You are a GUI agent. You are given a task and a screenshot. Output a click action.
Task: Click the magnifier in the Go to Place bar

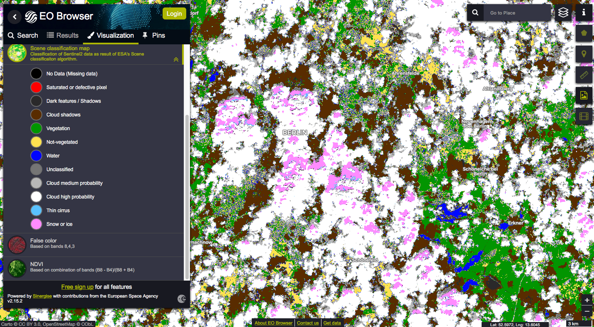point(475,13)
